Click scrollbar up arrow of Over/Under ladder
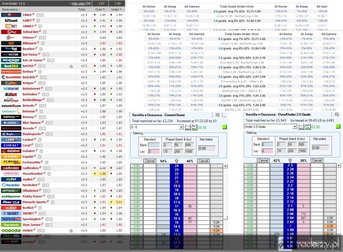The image size is (343, 252). pyautogui.click(x=339, y=166)
